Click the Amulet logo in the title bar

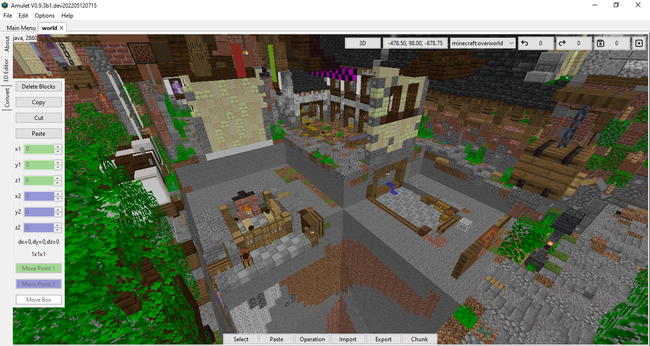5,5
